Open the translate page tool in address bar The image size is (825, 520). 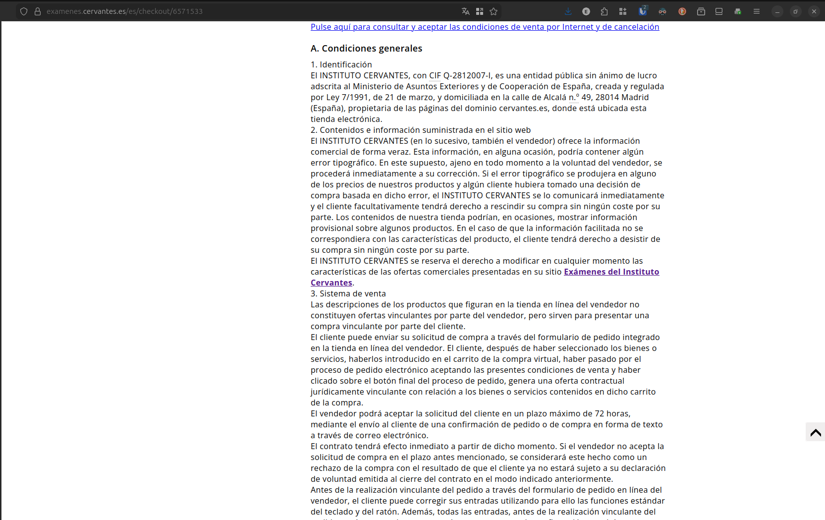coord(465,11)
